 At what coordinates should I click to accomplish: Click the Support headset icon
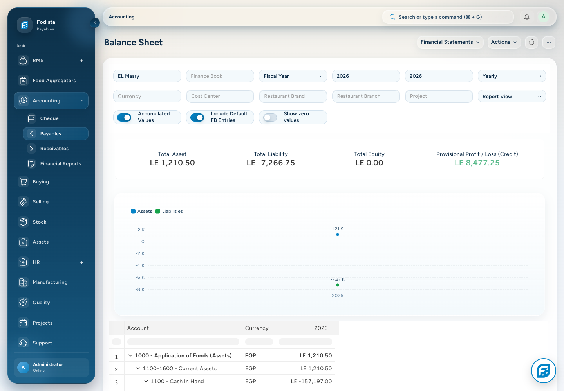click(x=23, y=343)
